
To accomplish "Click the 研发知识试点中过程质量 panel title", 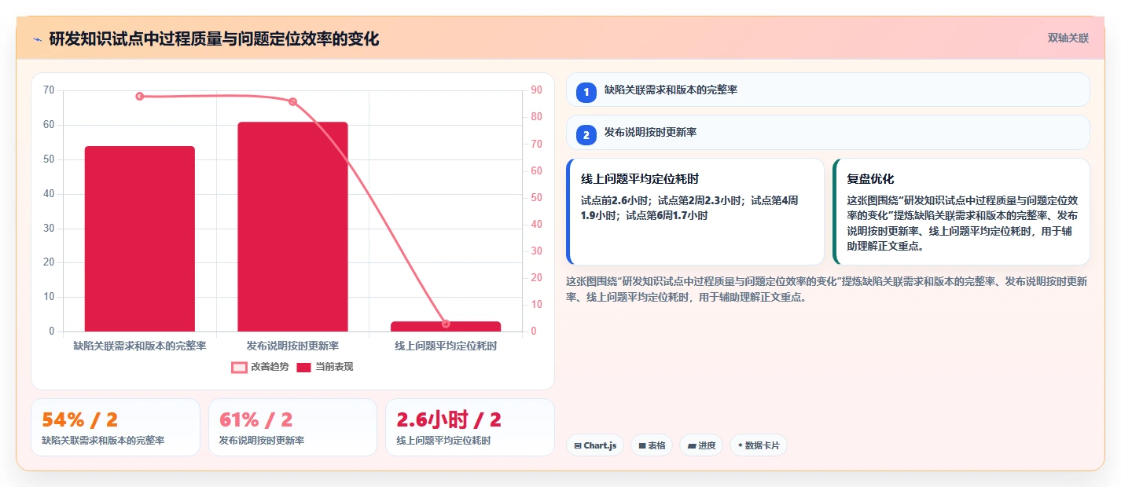I will pos(214,38).
